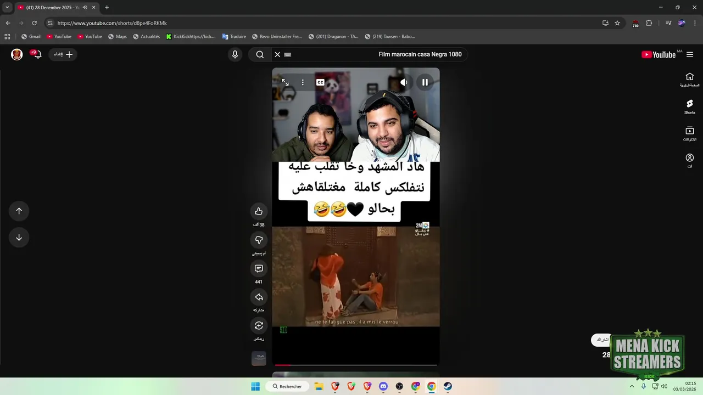
Task: Open OBS Studio from the taskbar
Action: tap(399, 386)
